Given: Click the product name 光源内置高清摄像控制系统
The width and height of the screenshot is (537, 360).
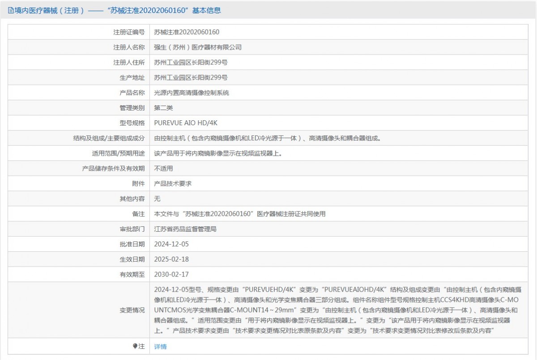Looking at the screenshot, I should point(192,93).
